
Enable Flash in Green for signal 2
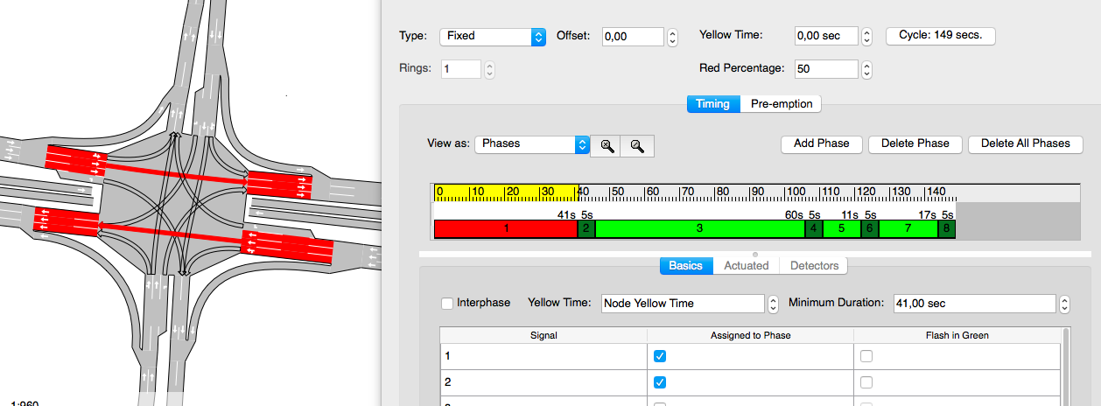[x=866, y=382]
